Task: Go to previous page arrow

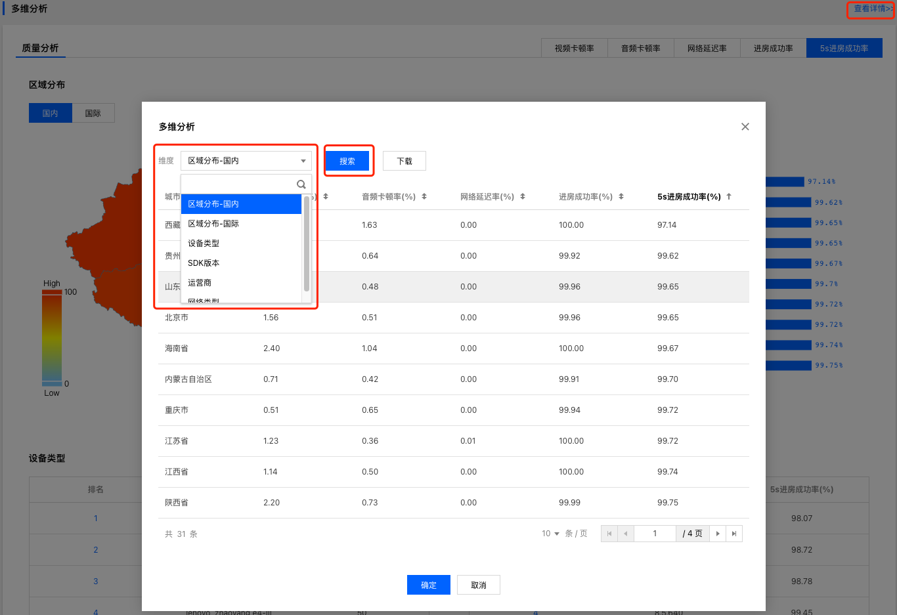Action: [x=625, y=534]
